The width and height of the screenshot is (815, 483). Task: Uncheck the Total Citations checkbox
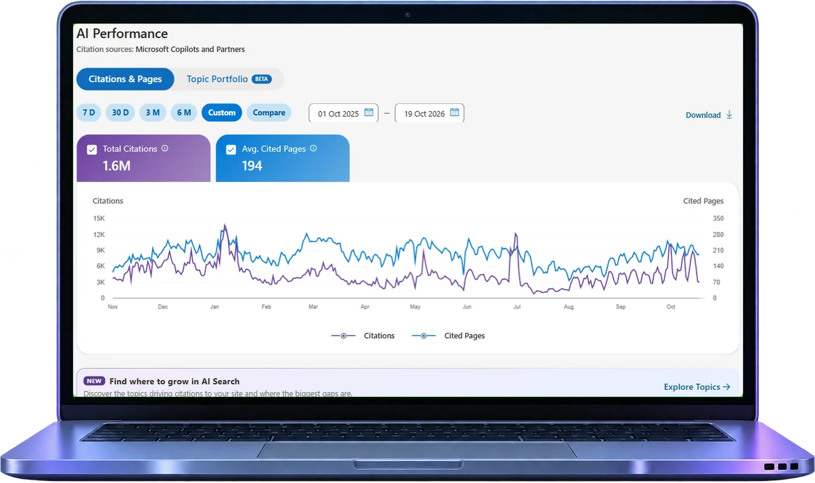click(92, 150)
